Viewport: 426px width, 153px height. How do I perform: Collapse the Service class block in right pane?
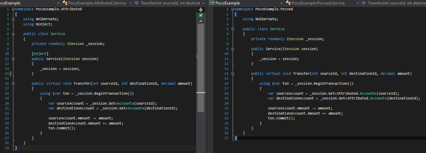pos(232,29)
